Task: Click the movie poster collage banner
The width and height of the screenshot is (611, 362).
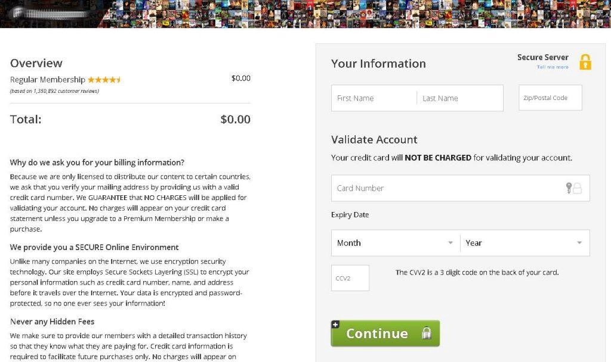Action: point(358,13)
